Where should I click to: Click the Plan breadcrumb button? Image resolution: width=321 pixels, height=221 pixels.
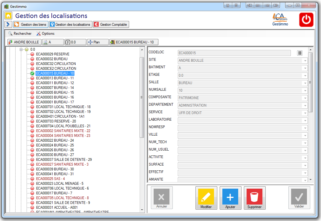pyautogui.click(x=98, y=42)
